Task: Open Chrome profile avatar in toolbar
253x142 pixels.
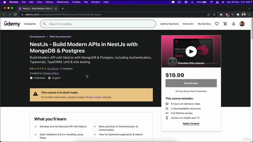Action: coord(244,14)
